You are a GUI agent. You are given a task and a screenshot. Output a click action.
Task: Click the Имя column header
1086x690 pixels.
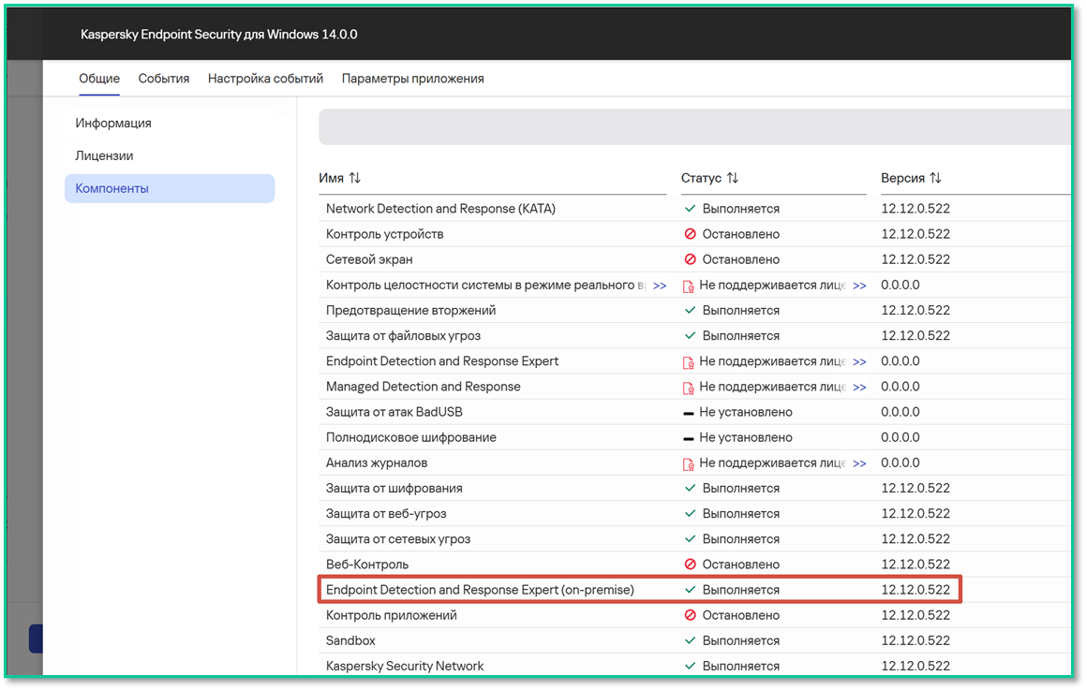click(x=331, y=179)
